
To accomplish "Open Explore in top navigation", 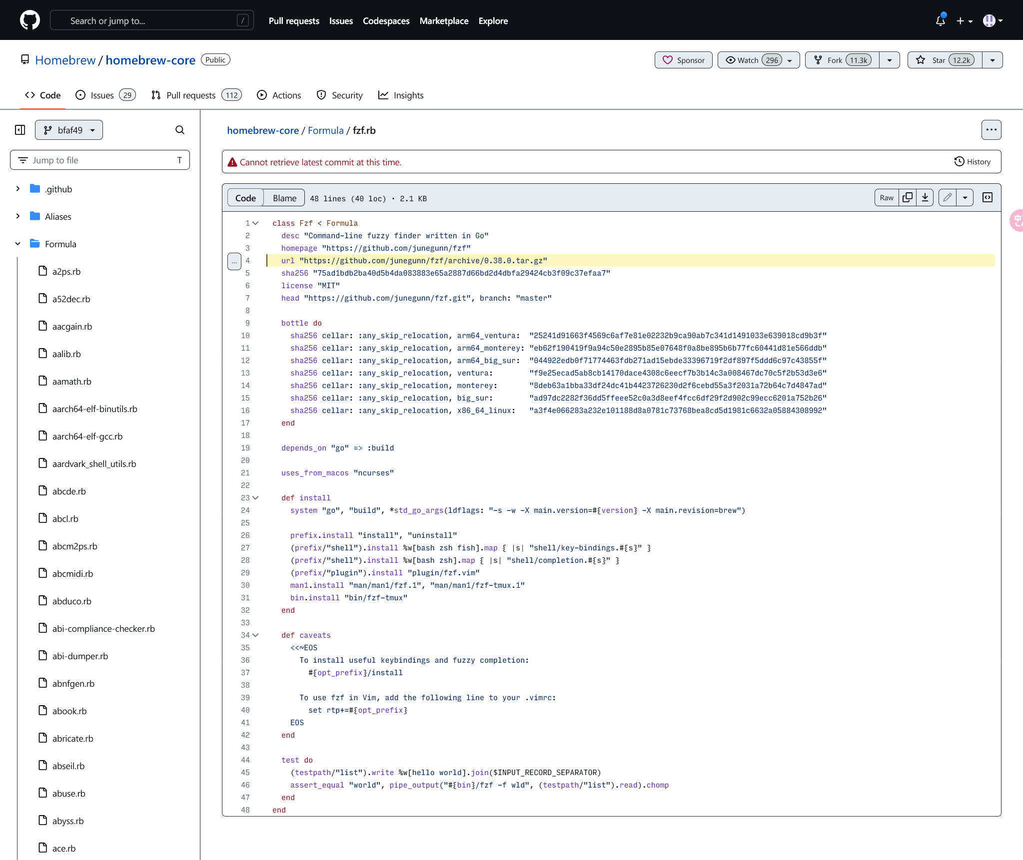I will click(x=493, y=20).
